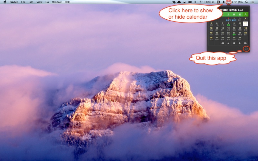This screenshot has width=258, height=161.
Task: Click the padlock icon in the menu bar
Action: click(184, 2)
